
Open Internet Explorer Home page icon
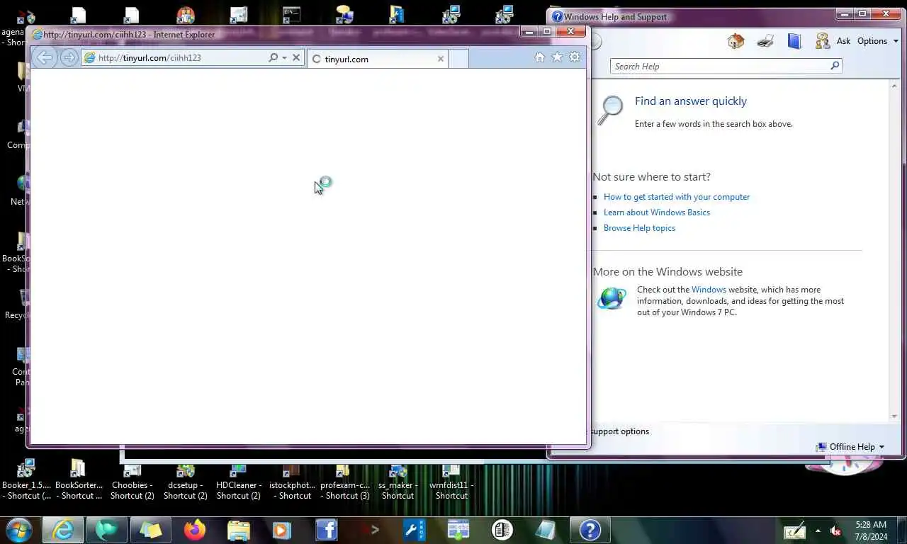coord(540,57)
